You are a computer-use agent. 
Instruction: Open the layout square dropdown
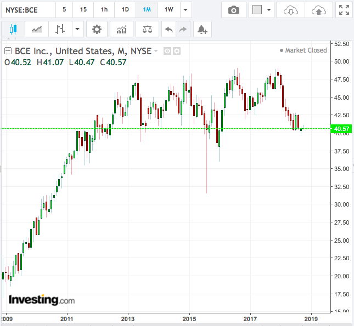pos(261,10)
